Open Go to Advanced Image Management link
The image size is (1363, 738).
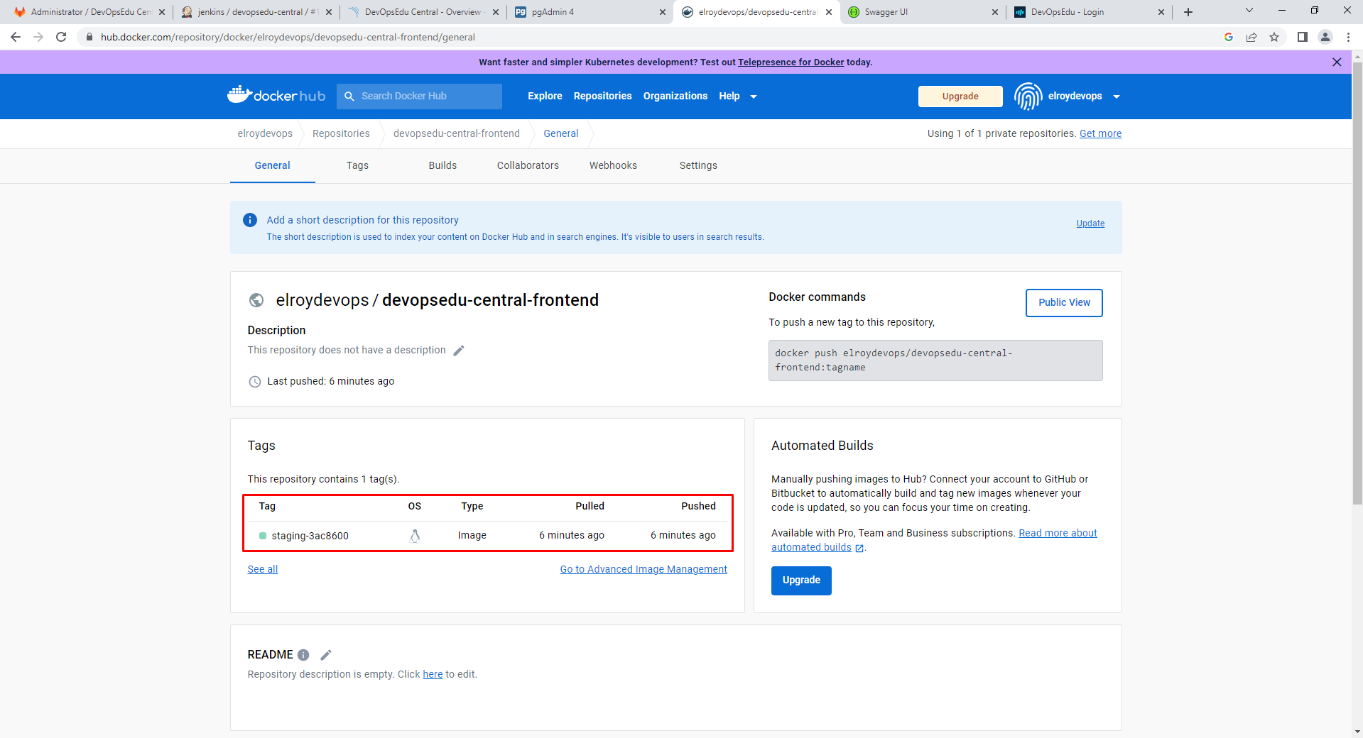pyautogui.click(x=644, y=569)
